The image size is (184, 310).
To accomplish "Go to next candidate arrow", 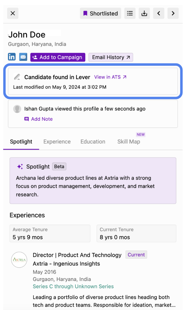I will [x=173, y=13].
